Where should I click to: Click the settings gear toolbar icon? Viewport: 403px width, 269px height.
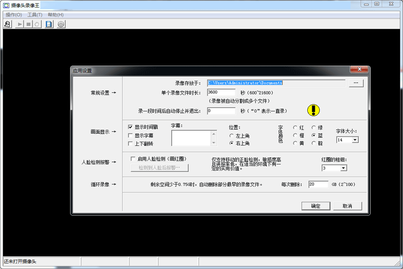pyautogui.click(x=61, y=24)
